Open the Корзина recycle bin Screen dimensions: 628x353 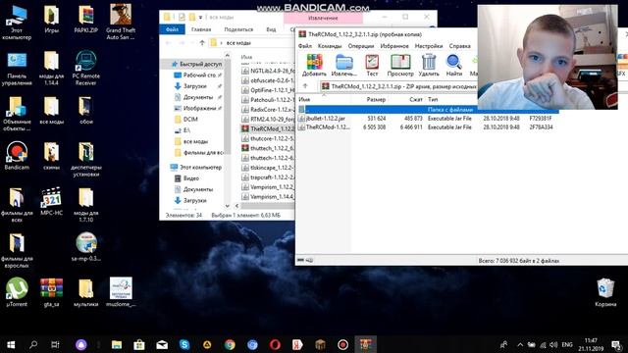point(605,292)
